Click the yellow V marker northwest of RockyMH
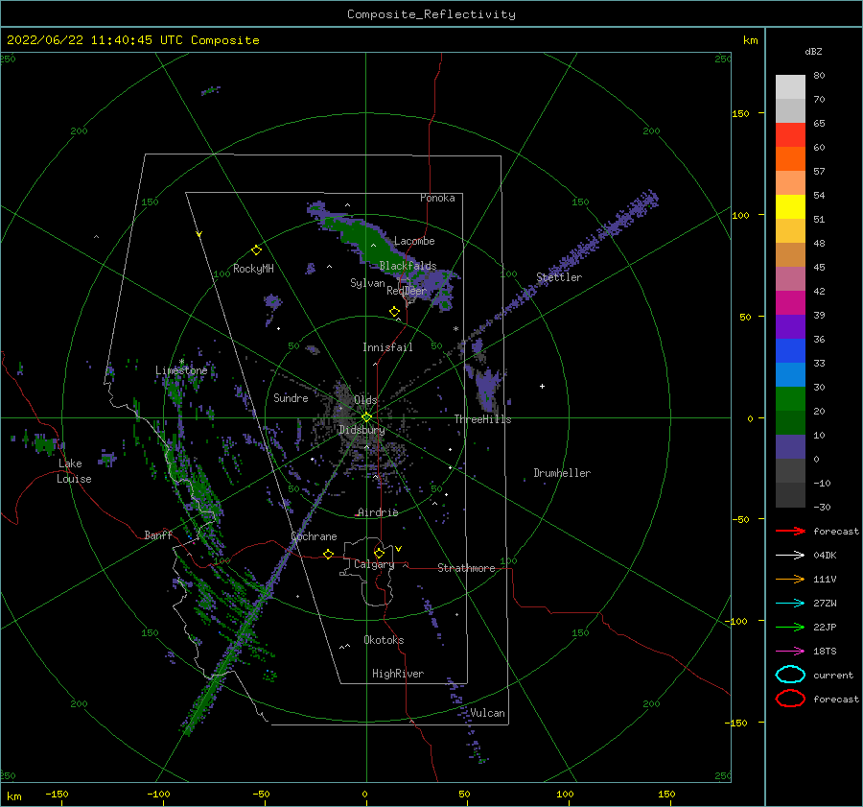This screenshot has height=807, width=863. 199,234
